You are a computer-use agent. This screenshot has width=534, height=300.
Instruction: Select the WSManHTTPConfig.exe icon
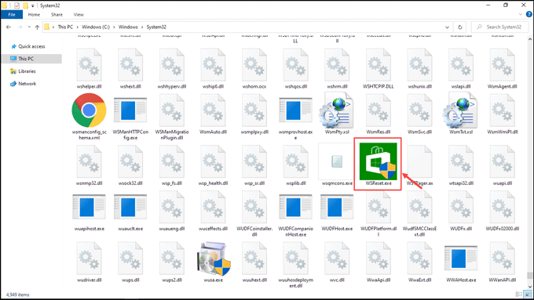pyautogui.click(x=130, y=110)
